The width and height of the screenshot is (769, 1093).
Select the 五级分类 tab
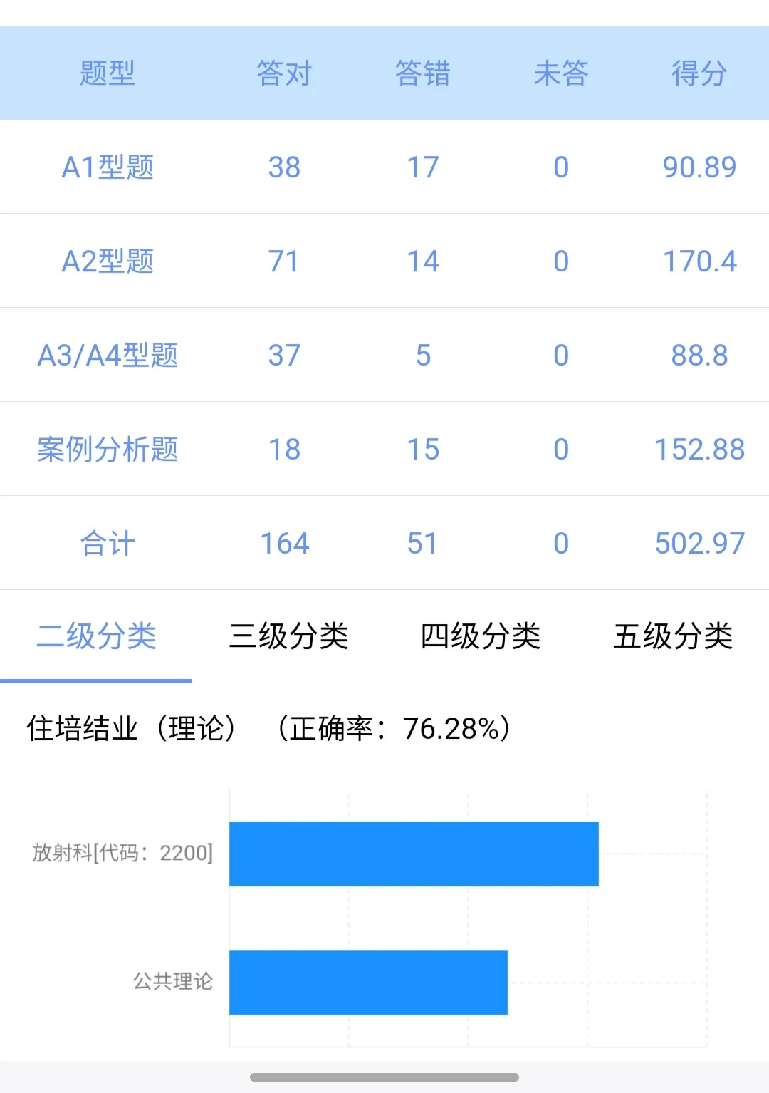(x=673, y=636)
